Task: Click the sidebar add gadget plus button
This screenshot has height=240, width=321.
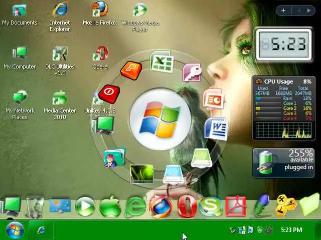Action: pos(283,10)
